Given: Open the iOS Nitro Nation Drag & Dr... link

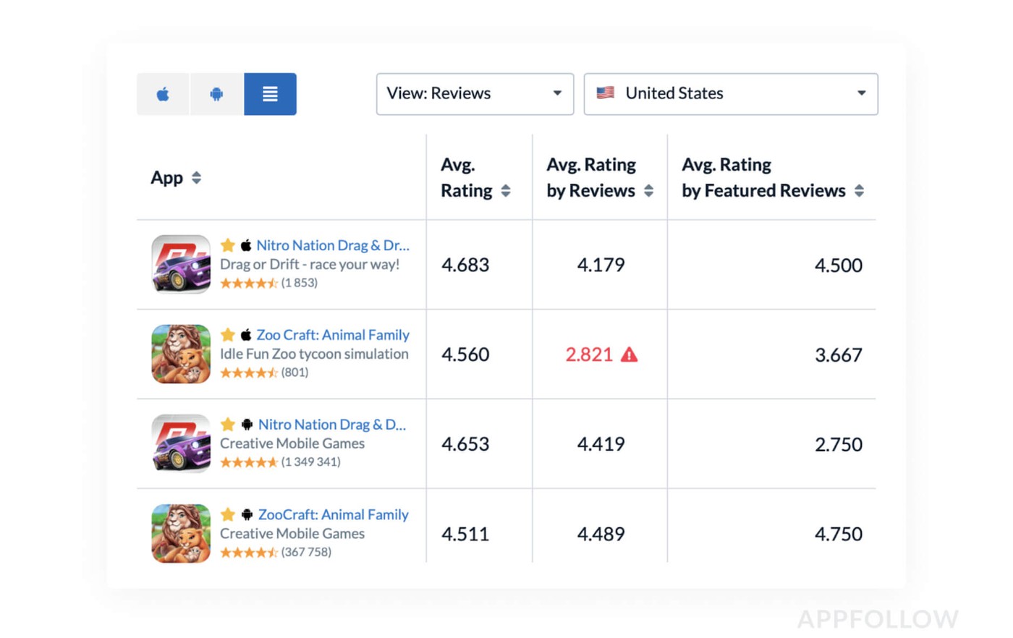Looking at the screenshot, I should 332,245.
